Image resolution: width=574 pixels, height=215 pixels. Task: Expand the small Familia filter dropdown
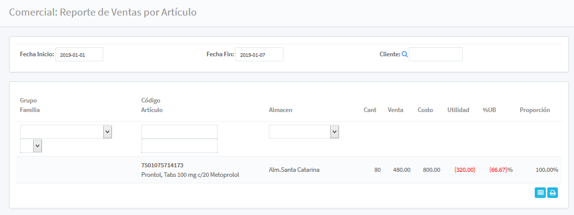click(x=31, y=146)
